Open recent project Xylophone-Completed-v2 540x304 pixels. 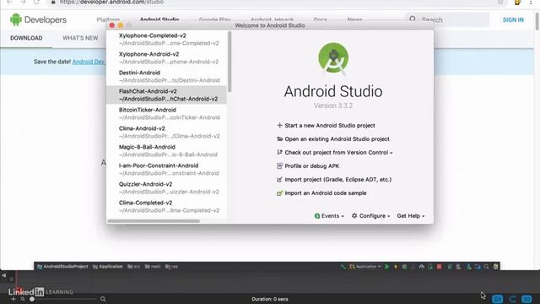tap(167, 40)
